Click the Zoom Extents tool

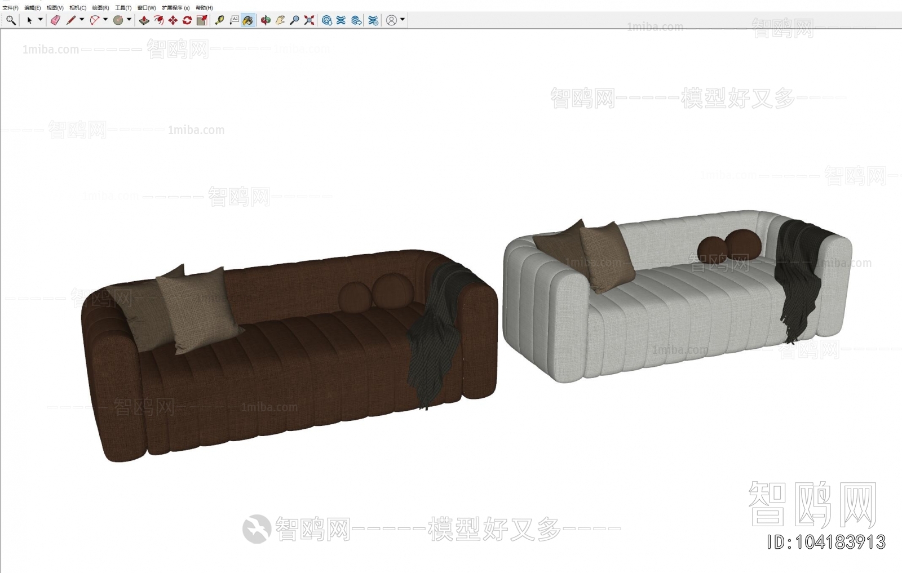pyautogui.click(x=309, y=20)
